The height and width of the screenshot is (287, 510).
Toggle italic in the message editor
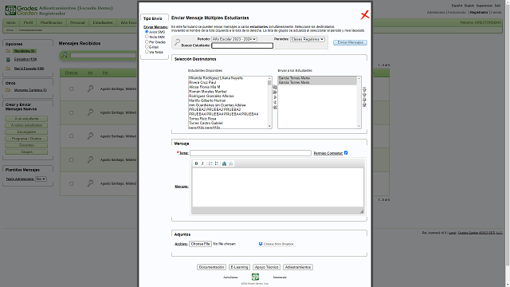202,163
